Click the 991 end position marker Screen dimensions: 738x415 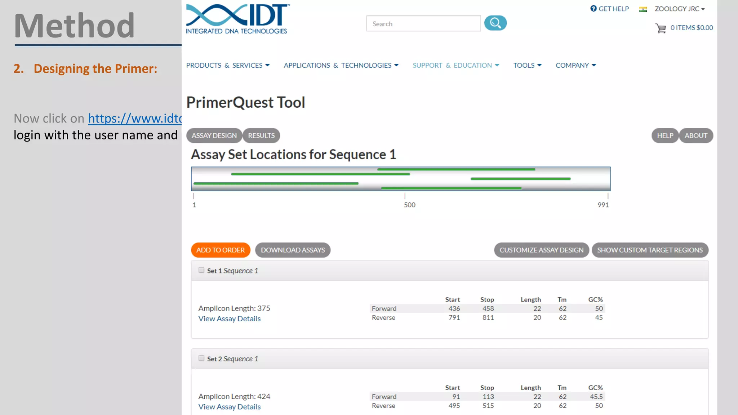tap(603, 205)
